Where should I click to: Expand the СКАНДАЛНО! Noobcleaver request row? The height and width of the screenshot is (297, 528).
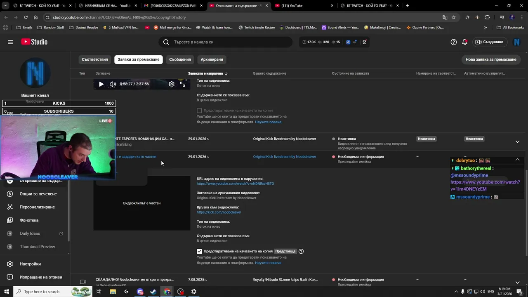point(517,283)
